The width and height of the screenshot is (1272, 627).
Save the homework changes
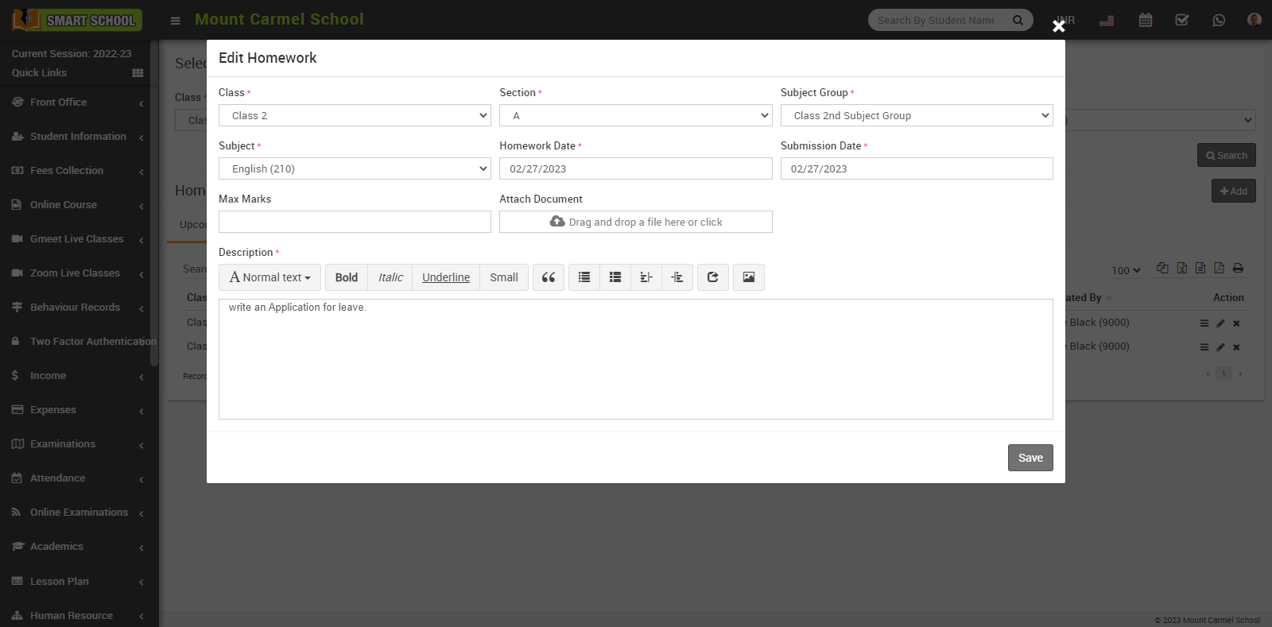(1030, 458)
